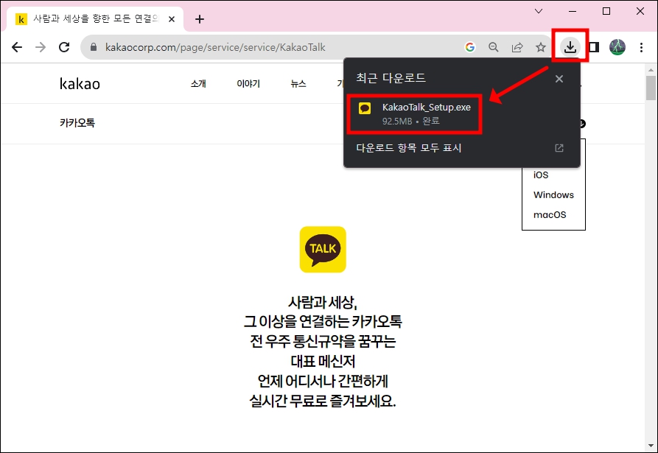Select macOS from the platform list

pos(551,214)
